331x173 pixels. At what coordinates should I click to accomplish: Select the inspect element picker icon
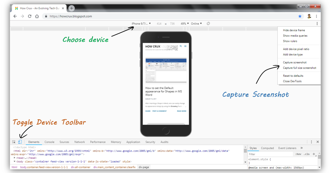click(x=14, y=142)
